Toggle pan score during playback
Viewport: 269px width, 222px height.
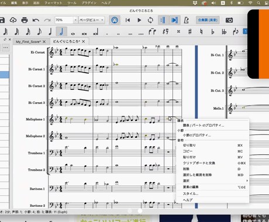click(x=174, y=20)
